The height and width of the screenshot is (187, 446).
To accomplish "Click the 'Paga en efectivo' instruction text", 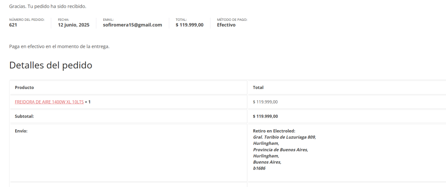I will pyautogui.click(x=59, y=46).
